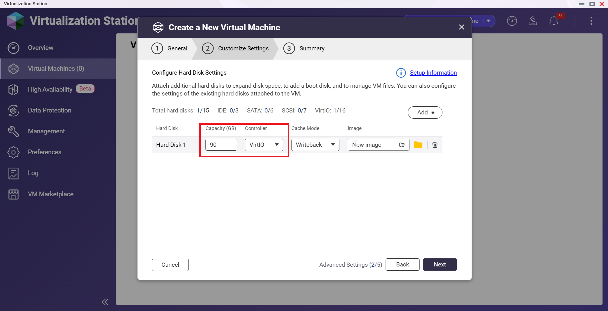Open the three-dot more options menu
The height and width of the screenshot is (311, 608).
(591, 21)
